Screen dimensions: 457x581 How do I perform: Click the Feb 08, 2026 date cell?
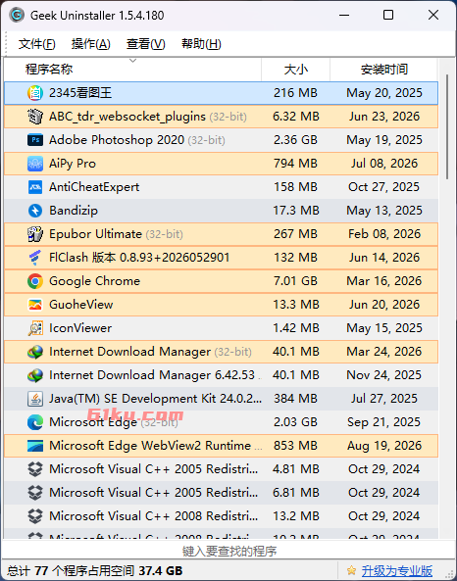[x=384, y=234]
